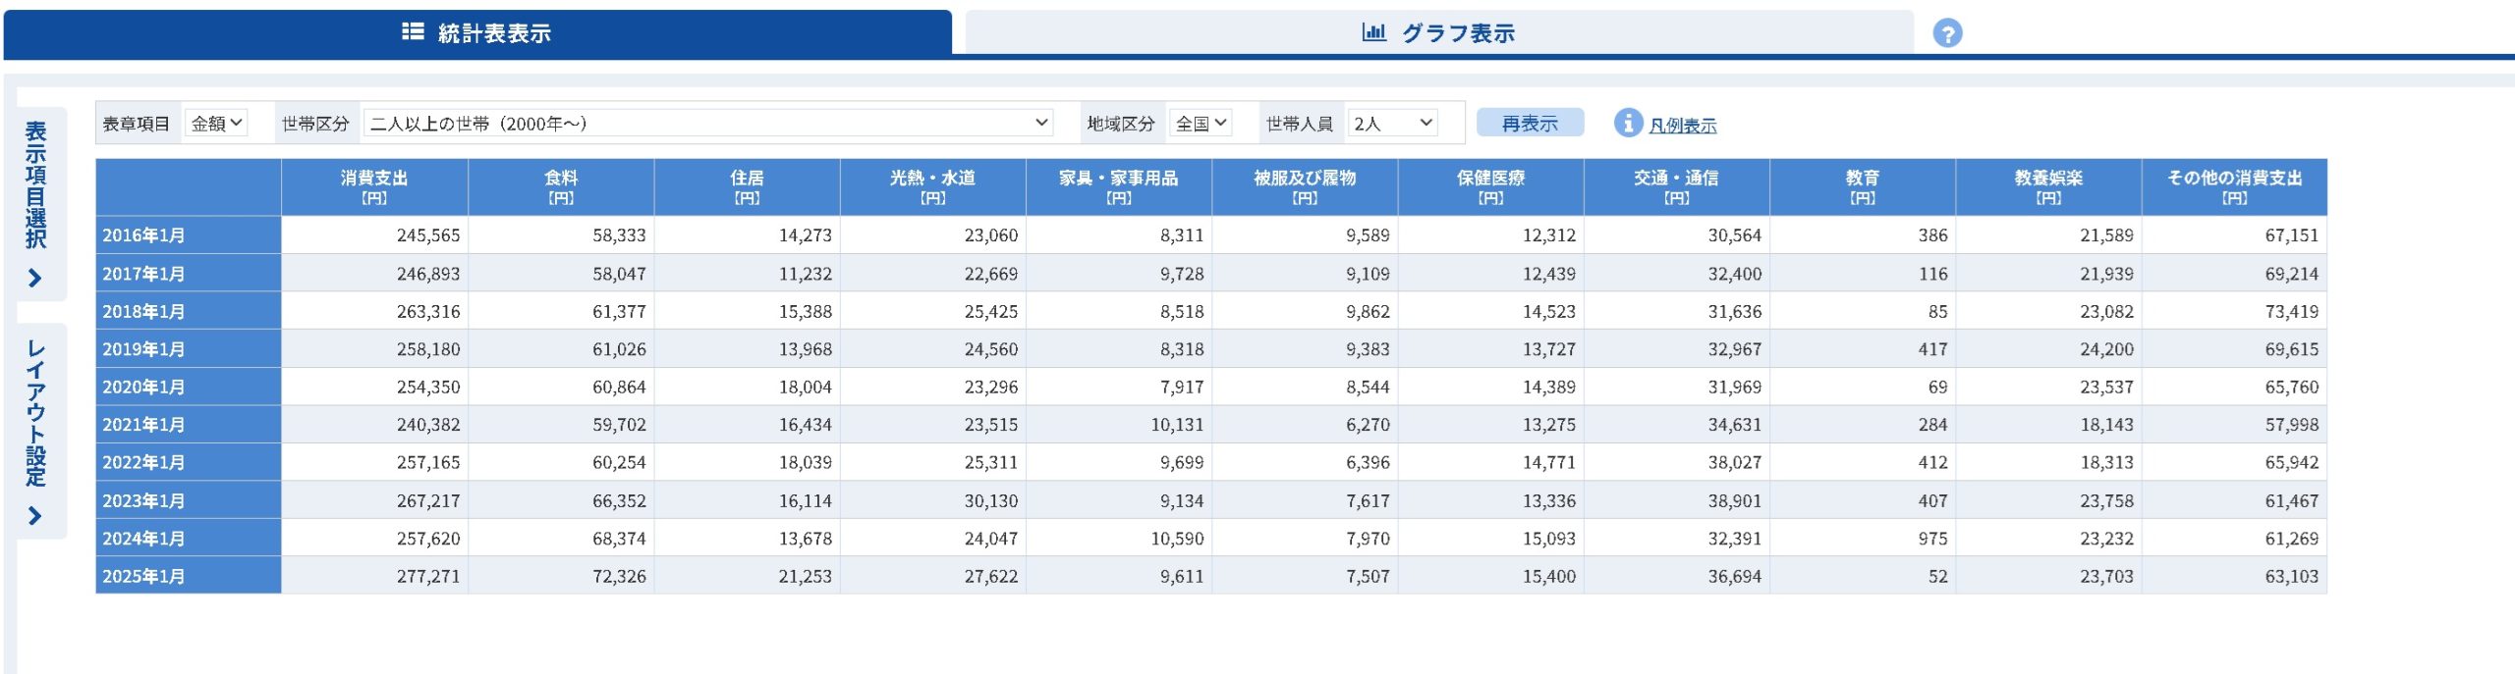Open the 地域区分 全国 dropdown
This screenshot has height=674, width=2515.
(1201, 124)
